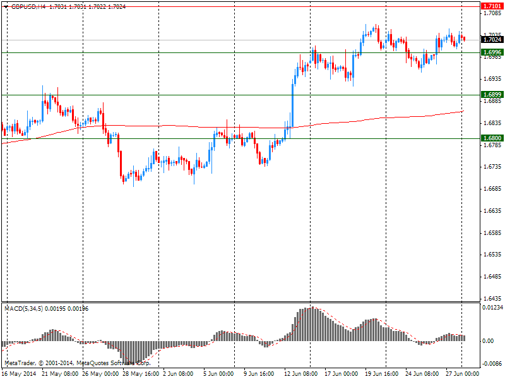Click the 24 Jun 08:00 date label
Image resolution: width=505 pixels, height=379 pixels.
pyautogui.click(x=422, y=374)
